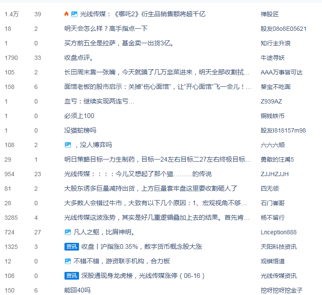Open the 必须上100 post

tap(79, 116)
